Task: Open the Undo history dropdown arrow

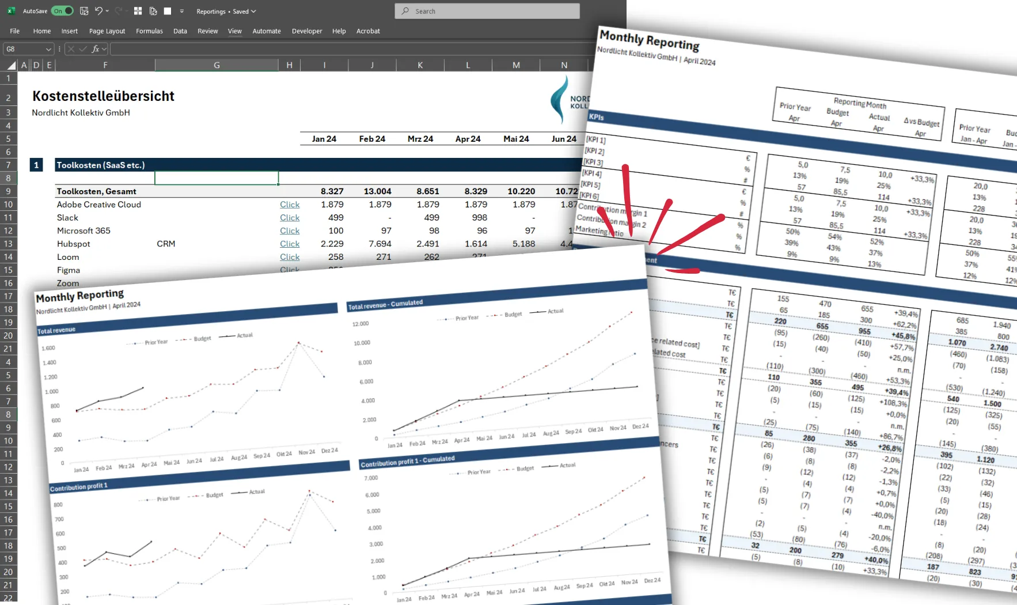Action: click(107, 11)
